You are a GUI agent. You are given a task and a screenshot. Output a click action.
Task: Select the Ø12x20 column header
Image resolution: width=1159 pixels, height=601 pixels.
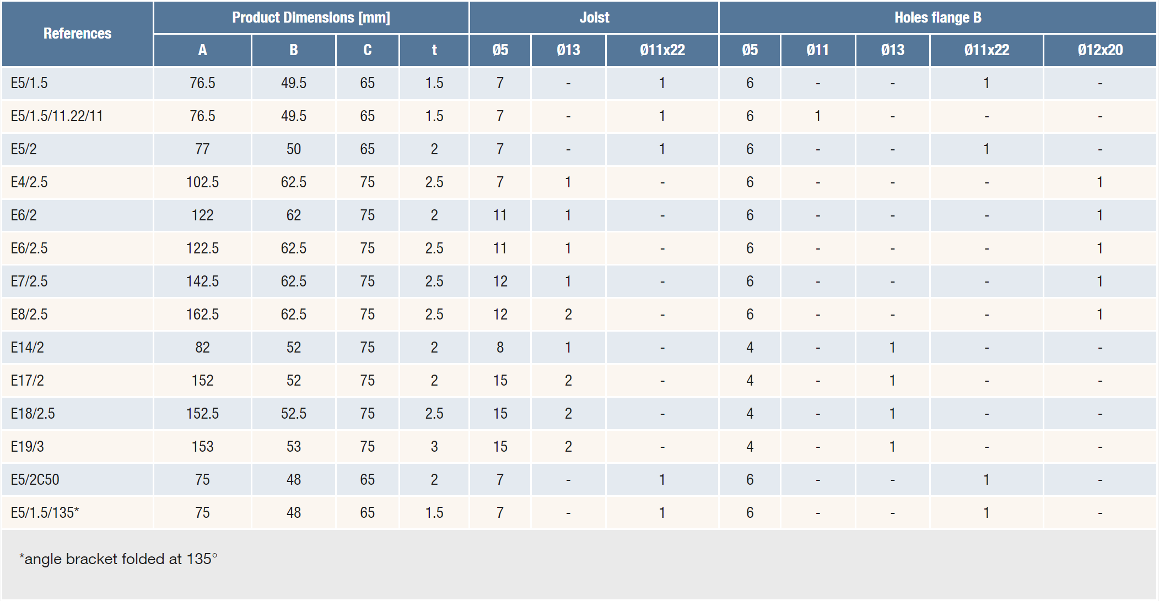pos(1099,50)
